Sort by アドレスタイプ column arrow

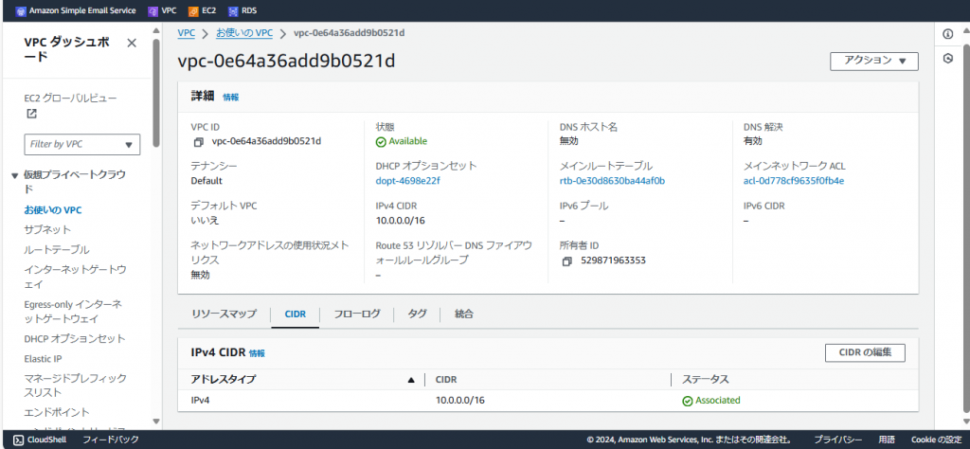tap(410, 380)
